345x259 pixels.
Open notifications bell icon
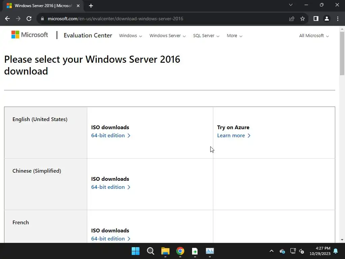pyautogui.click(x=336, y=251)
